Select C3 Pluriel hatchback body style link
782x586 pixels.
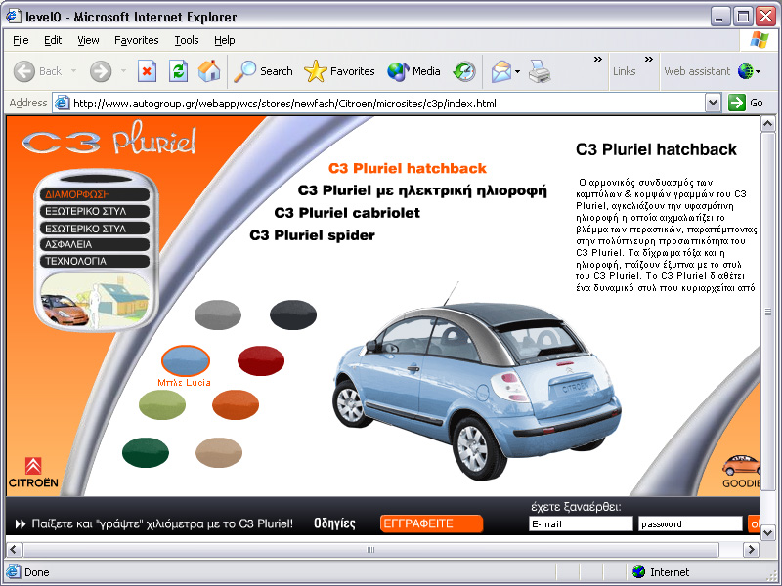pyautogui.click(x=408, y=168)
